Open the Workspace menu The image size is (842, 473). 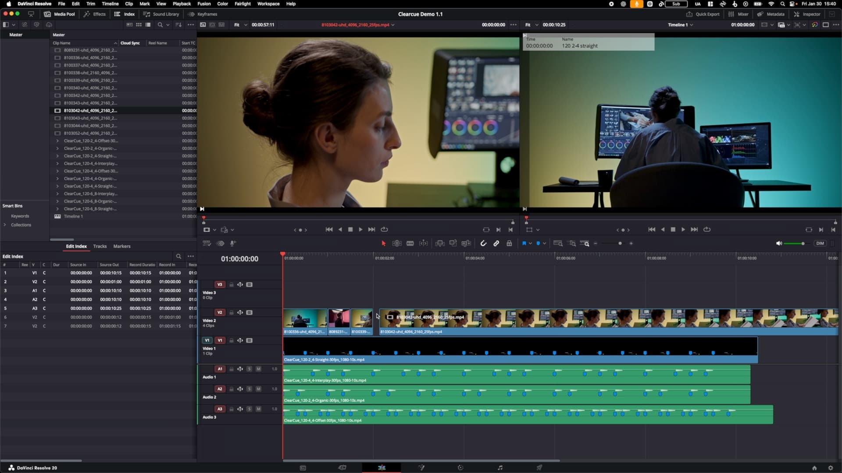pos(268,4)
